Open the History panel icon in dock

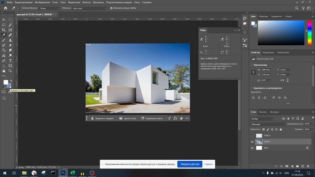point(245,18)
